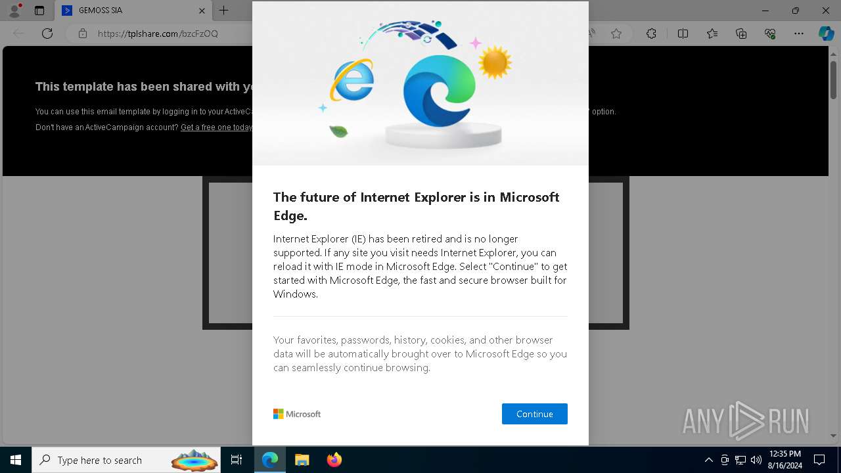Open the tab actions menu icon
This screenshot has height=473, width=841.
click(39, 11)
